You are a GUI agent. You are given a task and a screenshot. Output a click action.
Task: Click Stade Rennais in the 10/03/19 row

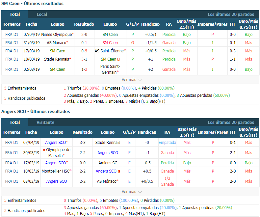coord(56,59)
